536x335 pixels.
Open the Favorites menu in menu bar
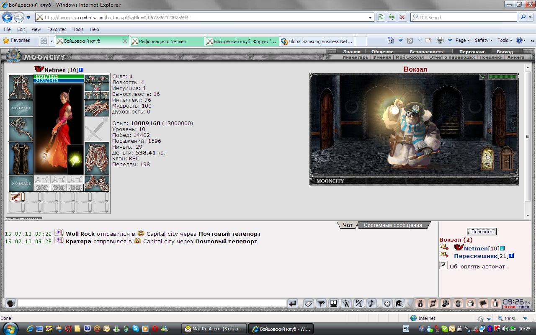click(x=57, y=29)
